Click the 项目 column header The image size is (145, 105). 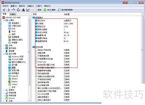tap(48, 14)
